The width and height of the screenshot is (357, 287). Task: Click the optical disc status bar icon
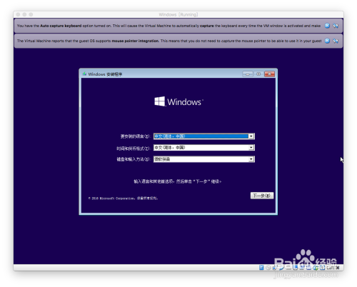coord(268,268)
